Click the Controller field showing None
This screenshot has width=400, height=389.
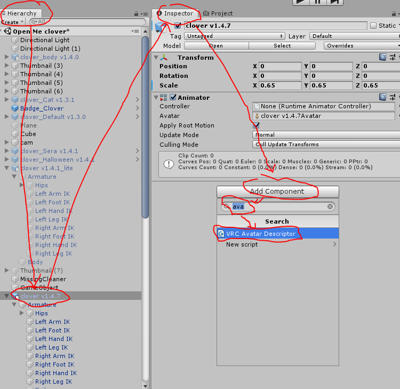tap(324, 106)
